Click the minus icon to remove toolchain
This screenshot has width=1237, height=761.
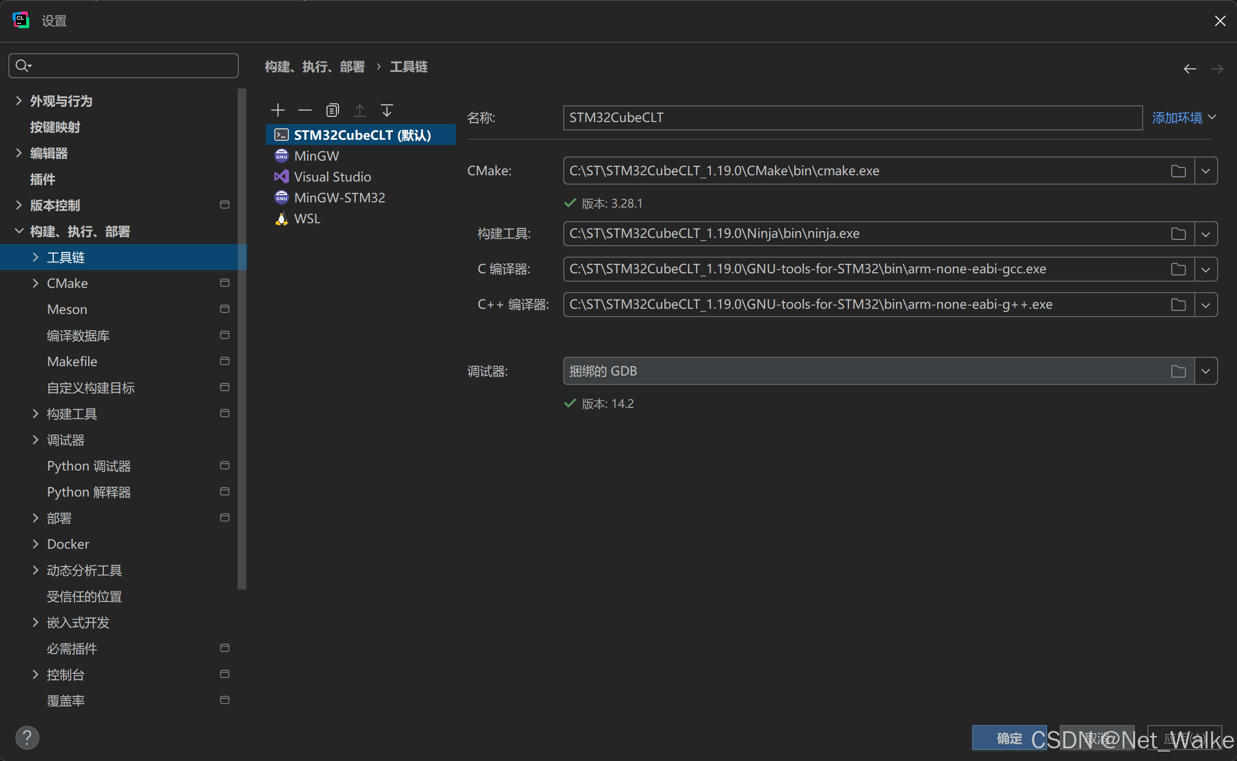(305, 110)
